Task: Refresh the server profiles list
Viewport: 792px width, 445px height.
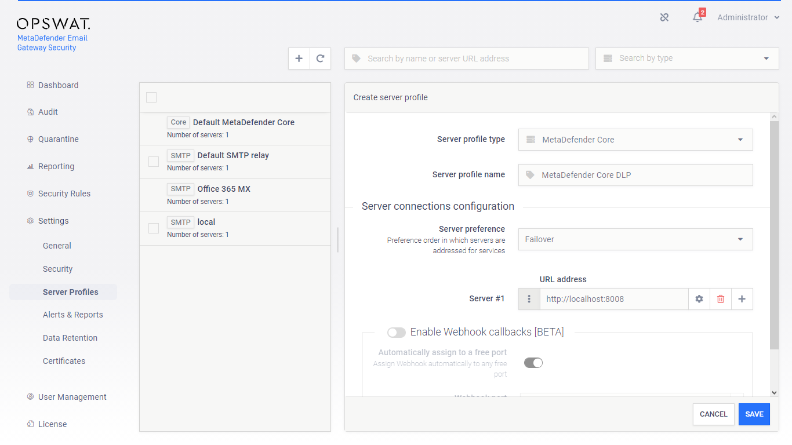Action: click(320, 59)
